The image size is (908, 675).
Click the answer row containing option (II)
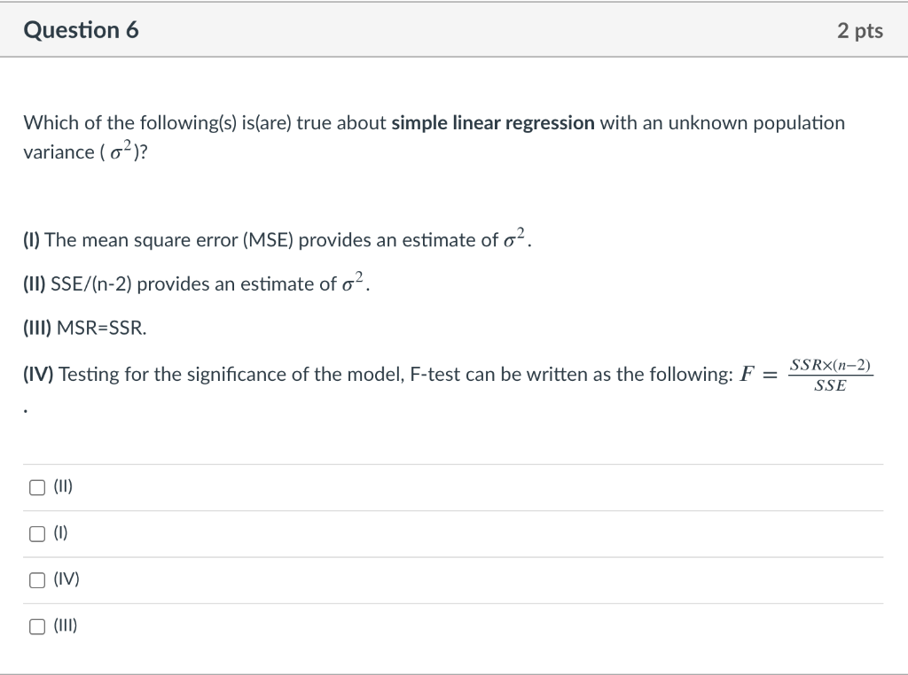(452, 485)
